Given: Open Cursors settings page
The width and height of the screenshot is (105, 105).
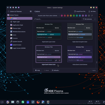Looking at the screenshot, I should pos(20,38).
